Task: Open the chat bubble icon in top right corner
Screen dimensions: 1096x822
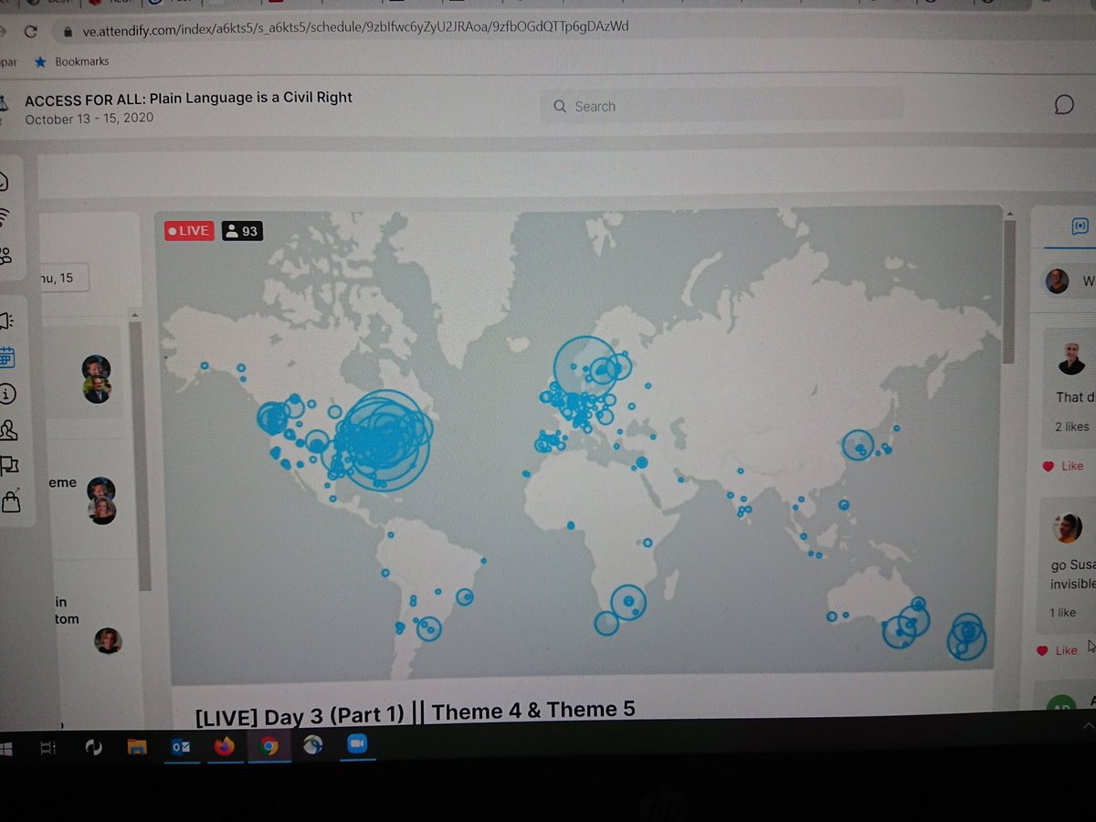Action: click(x=1063, y=105)
